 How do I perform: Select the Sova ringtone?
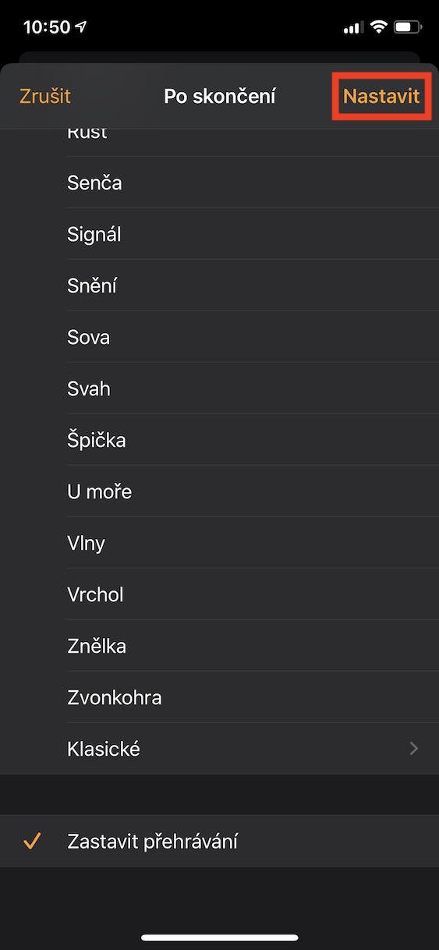(219, 337)
